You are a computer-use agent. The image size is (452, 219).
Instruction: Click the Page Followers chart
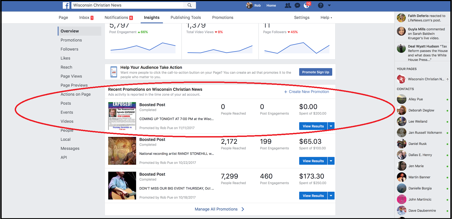point(297,48)
